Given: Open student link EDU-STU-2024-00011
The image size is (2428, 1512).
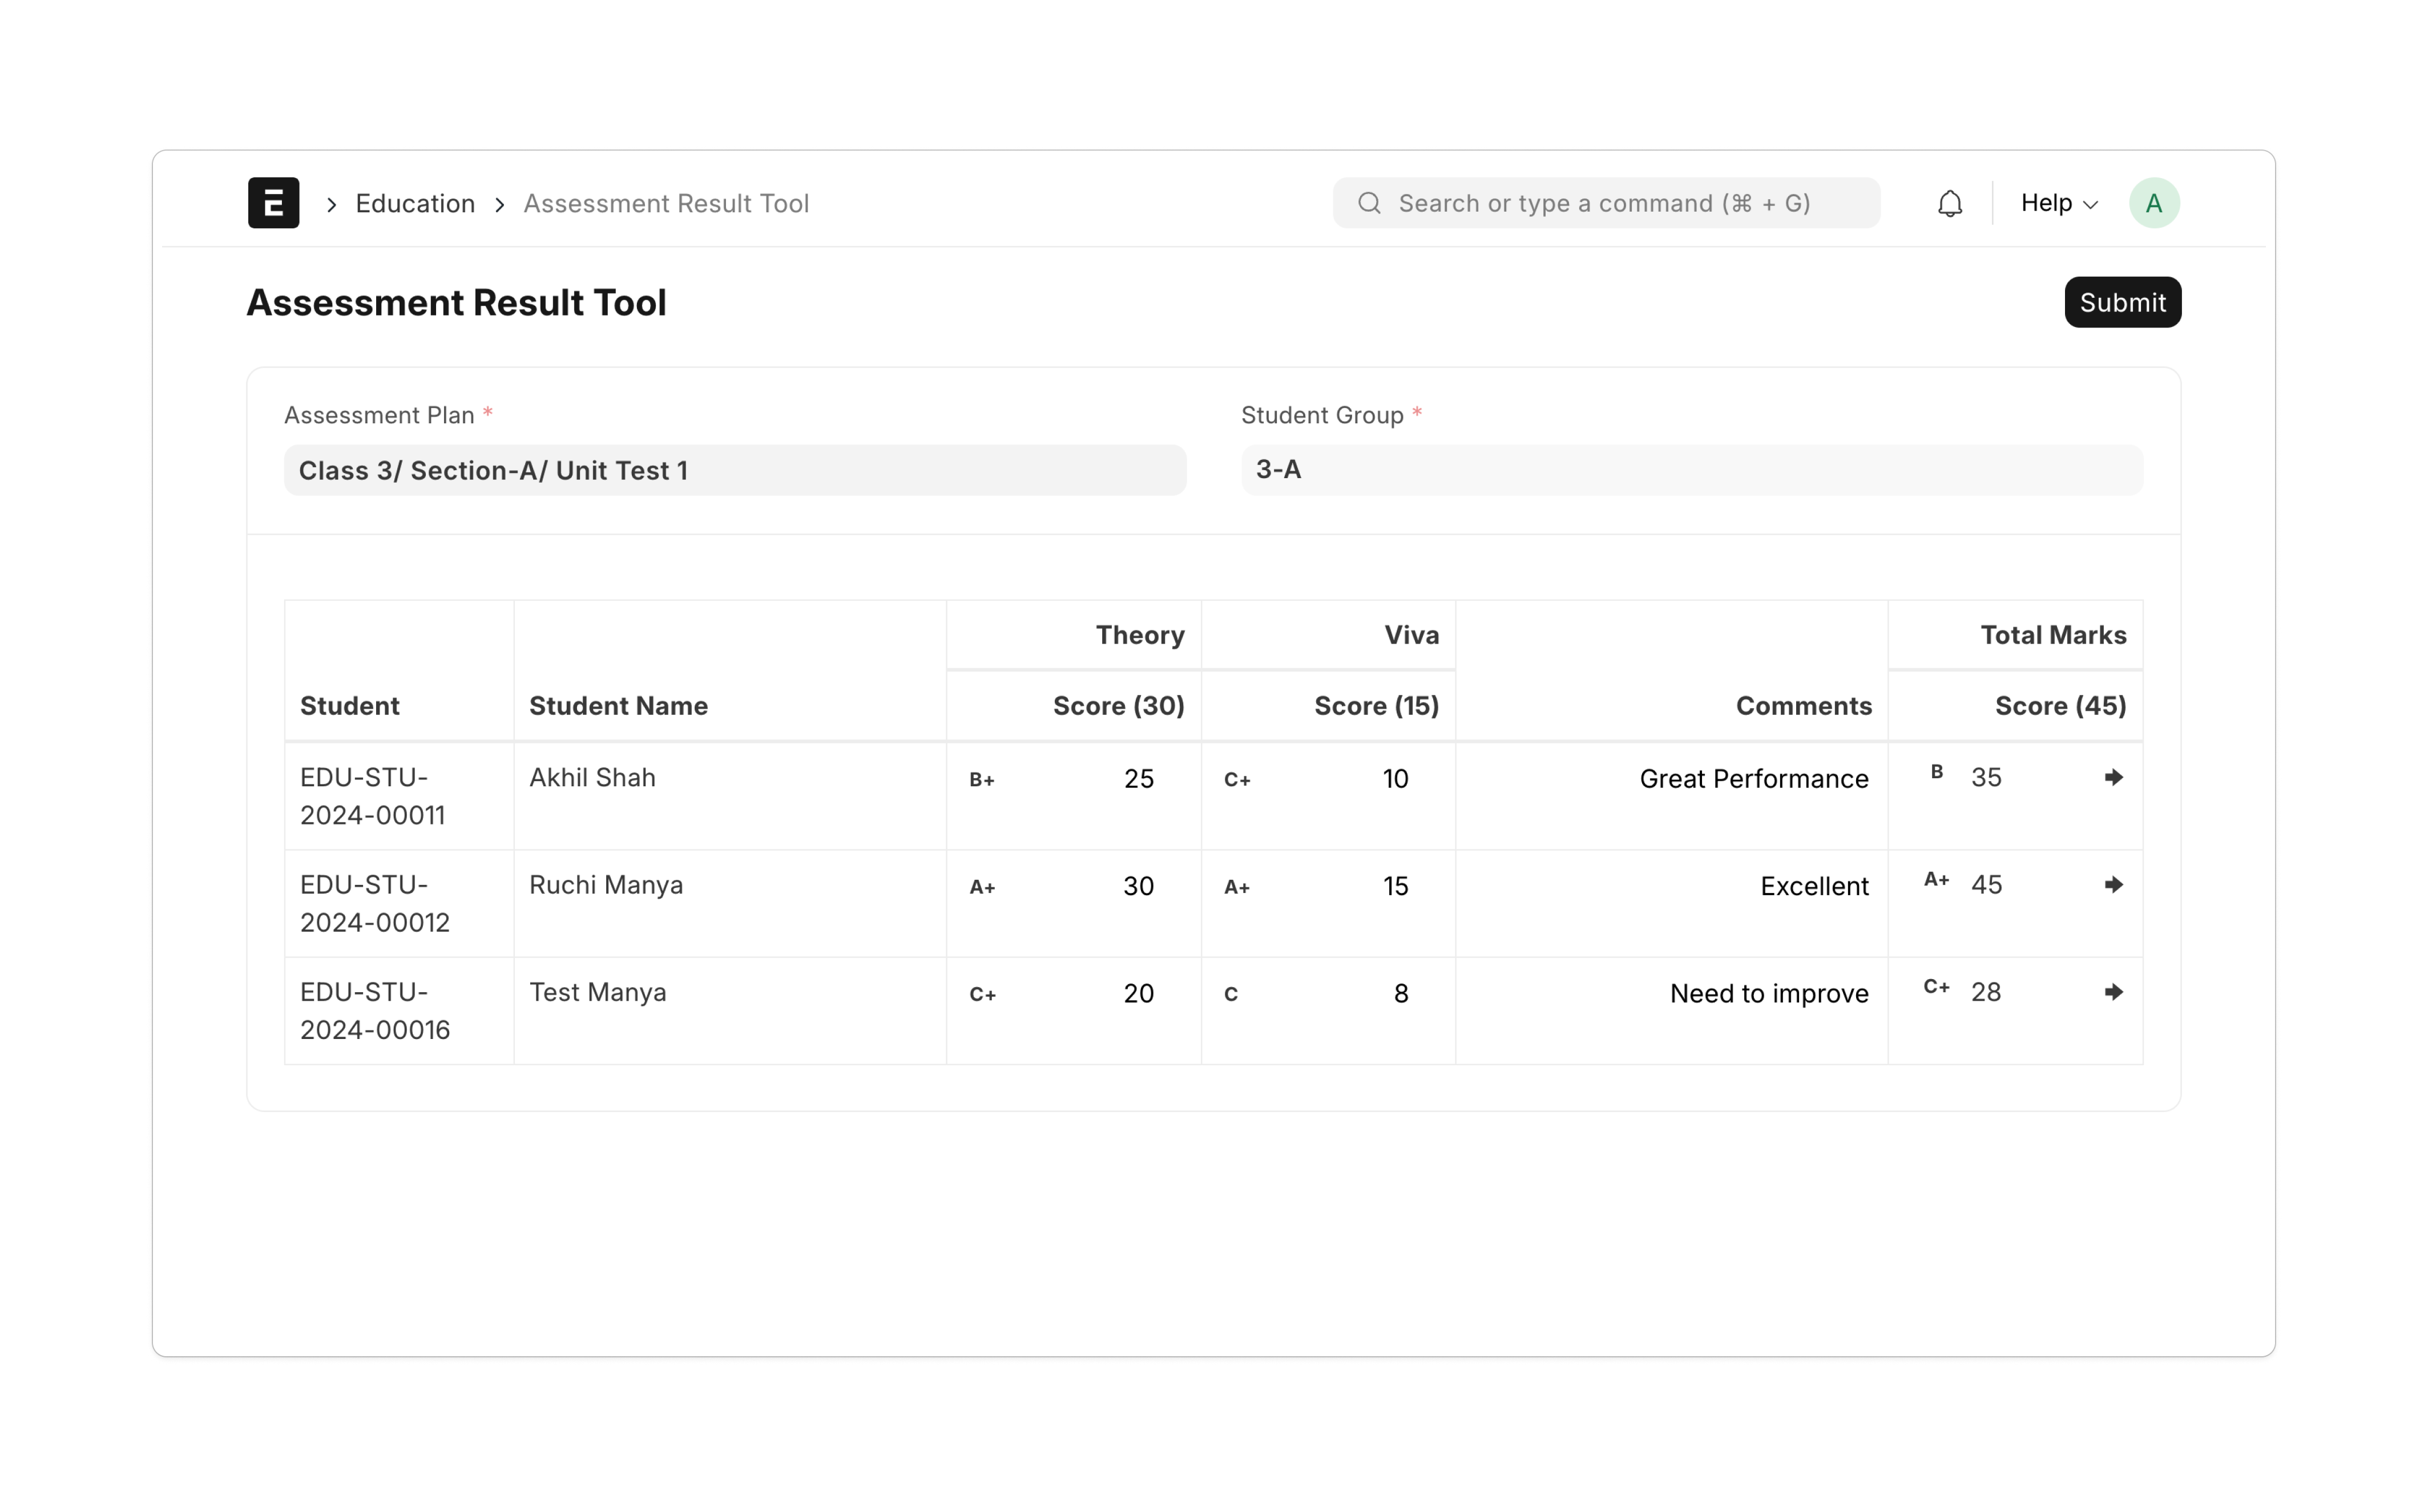Looking at the screenshot, I should pos(372,796).
